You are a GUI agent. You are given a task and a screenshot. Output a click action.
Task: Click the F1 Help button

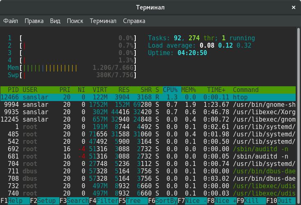pyautogui.click(x=15, y=201)
